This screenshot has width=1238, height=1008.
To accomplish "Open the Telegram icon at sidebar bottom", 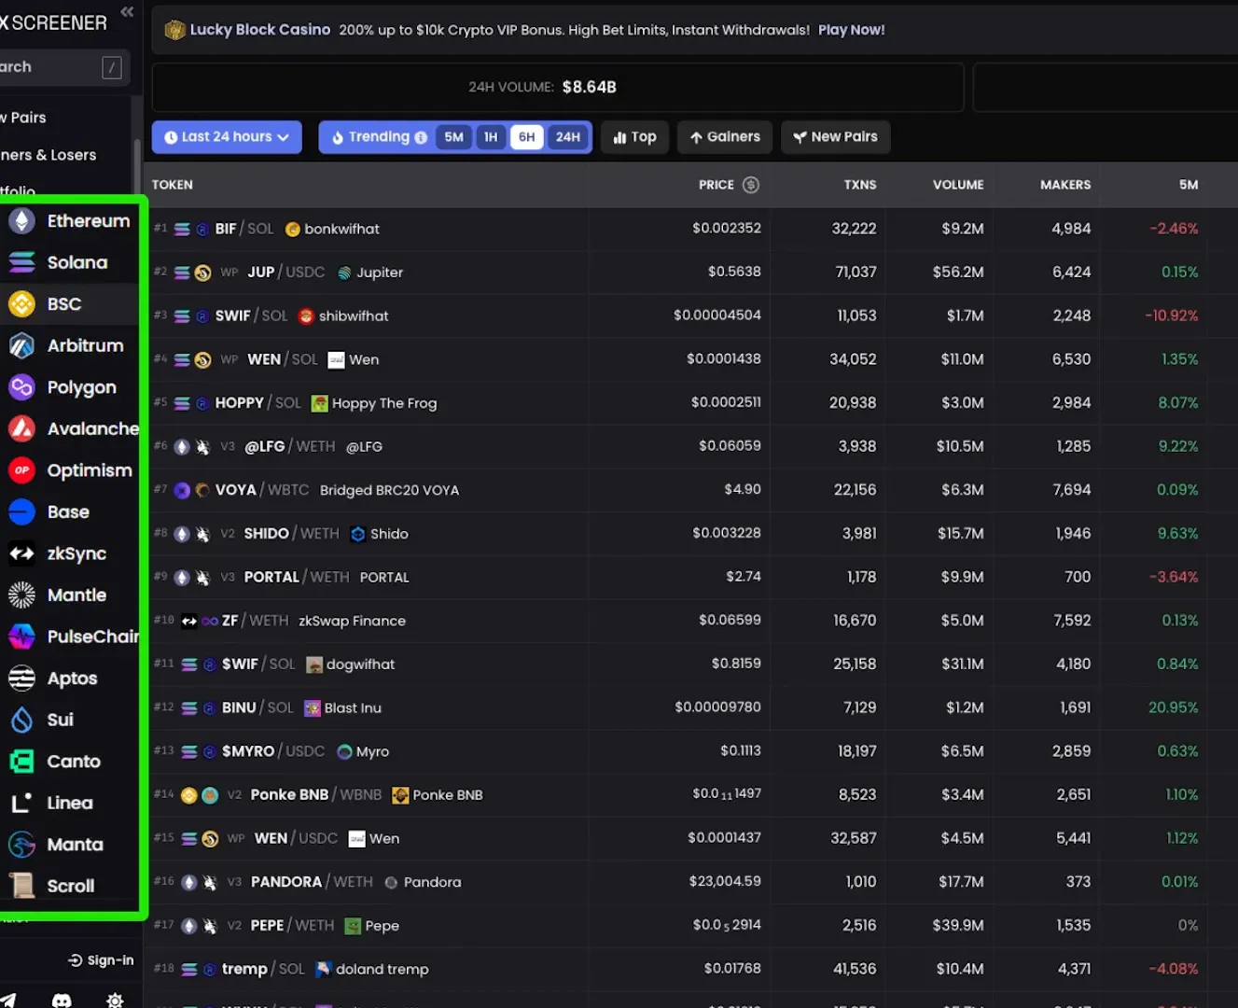I will coord(8,1001).
